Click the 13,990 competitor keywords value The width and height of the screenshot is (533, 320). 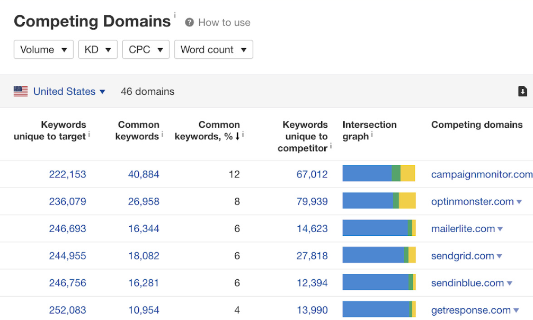click(x=312, y=310)
